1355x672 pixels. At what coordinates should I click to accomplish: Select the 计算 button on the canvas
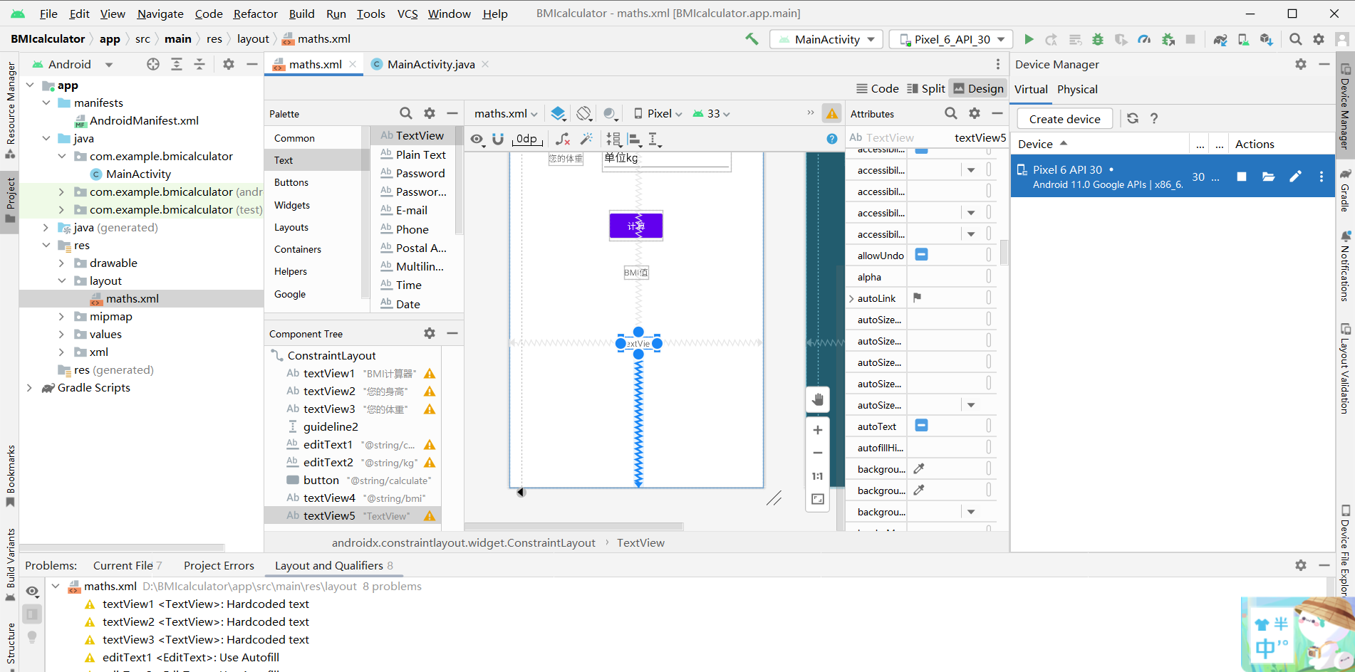pyautogui.click(x=636, y=226)
